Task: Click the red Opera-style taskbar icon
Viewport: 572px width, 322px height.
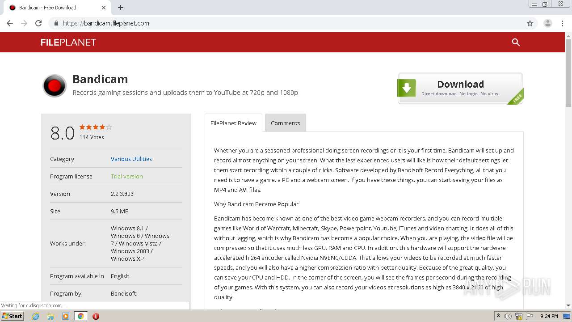Action: coord(96,316)
